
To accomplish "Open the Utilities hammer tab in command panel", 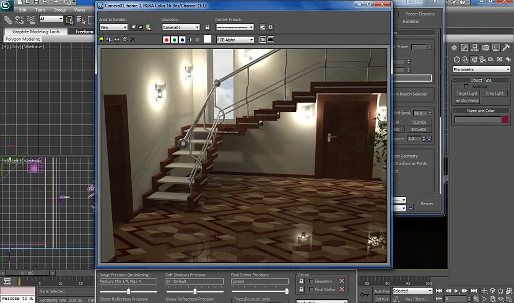I will [507, 48].
